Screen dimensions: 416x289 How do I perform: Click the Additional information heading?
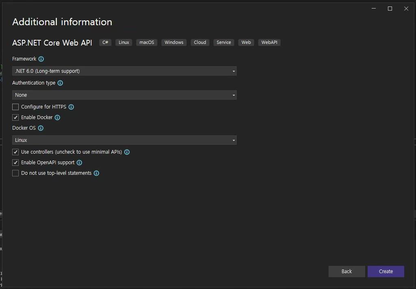click(x=62, y=22)
